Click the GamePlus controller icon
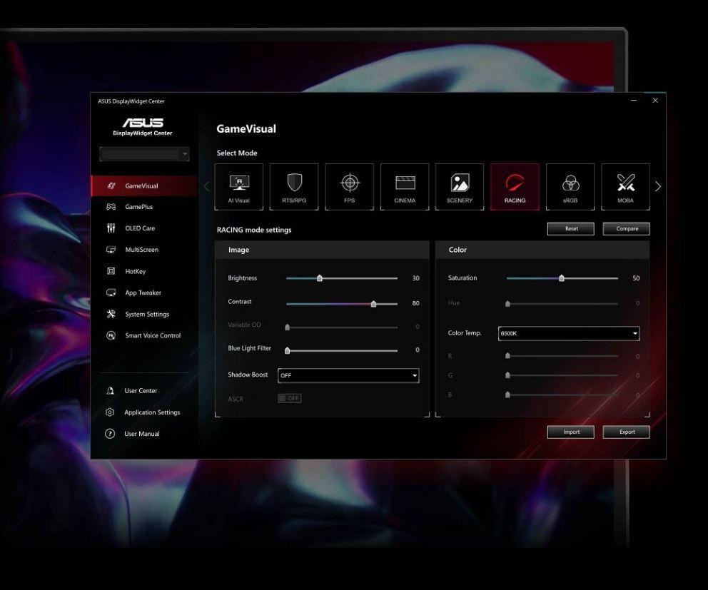 [111, 207]
